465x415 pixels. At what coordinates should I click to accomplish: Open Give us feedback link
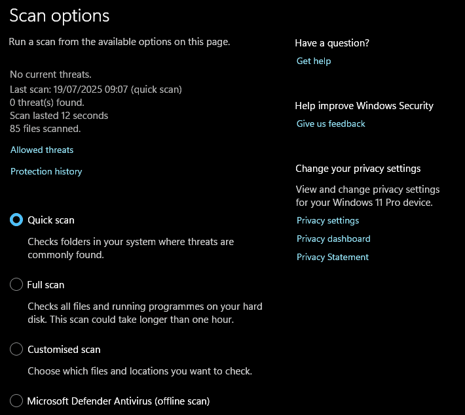(x=331, y=124)
